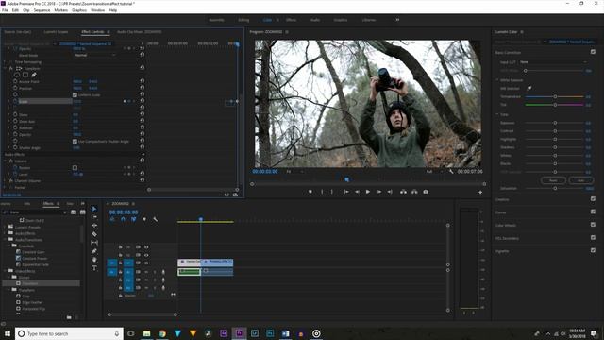
Task: Open the Graphics menu
Action: click(x=79, y=10)
